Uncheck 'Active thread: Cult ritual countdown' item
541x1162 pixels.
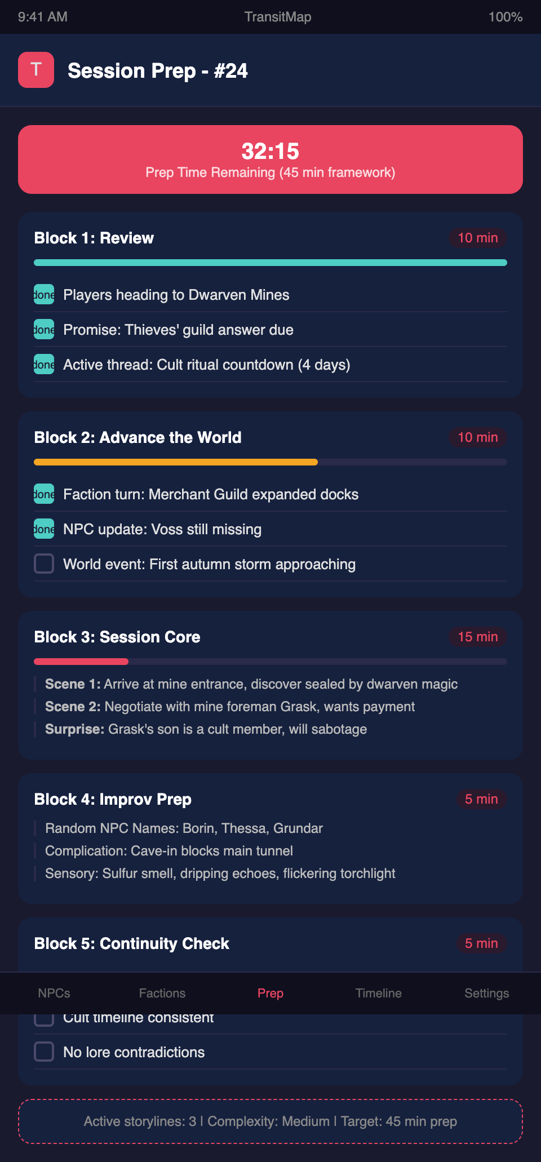[x=44, y=365]
